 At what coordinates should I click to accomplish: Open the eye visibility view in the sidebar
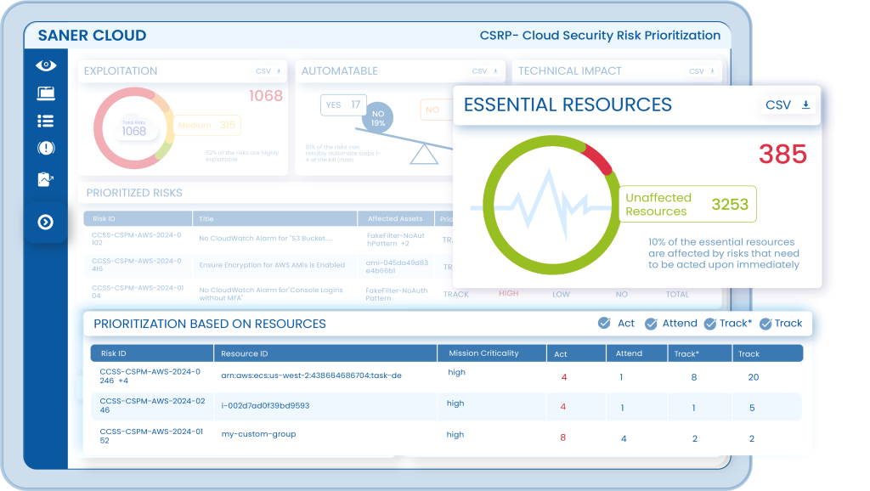pyautogui.click(x=46, y=65)
